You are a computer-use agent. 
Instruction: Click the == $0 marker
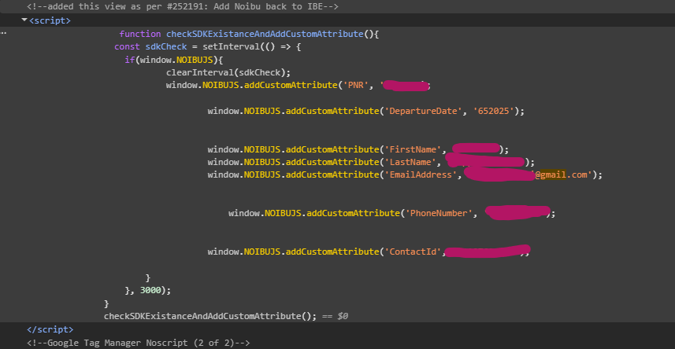pos(335,316)
